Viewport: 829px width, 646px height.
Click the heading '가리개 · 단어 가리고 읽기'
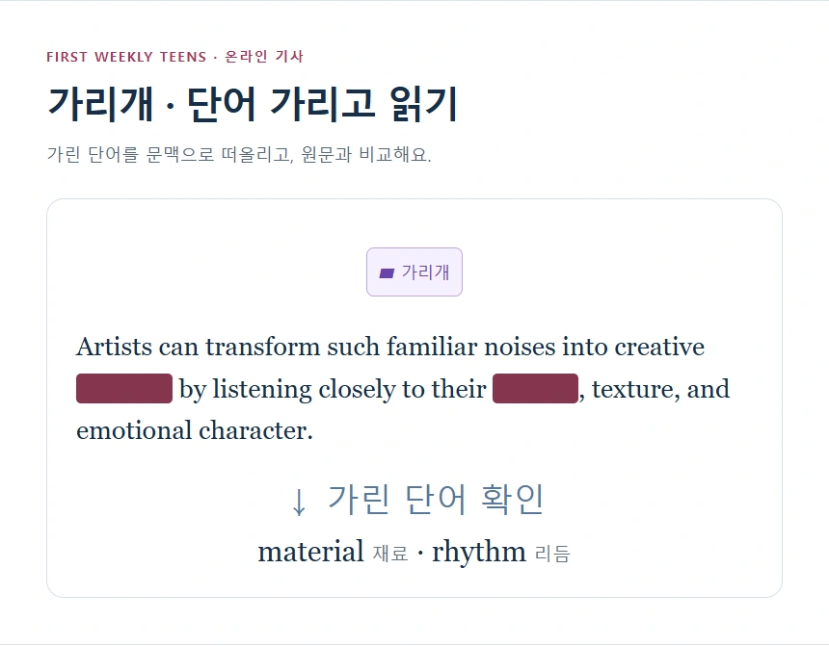click(x=253, y=104)
